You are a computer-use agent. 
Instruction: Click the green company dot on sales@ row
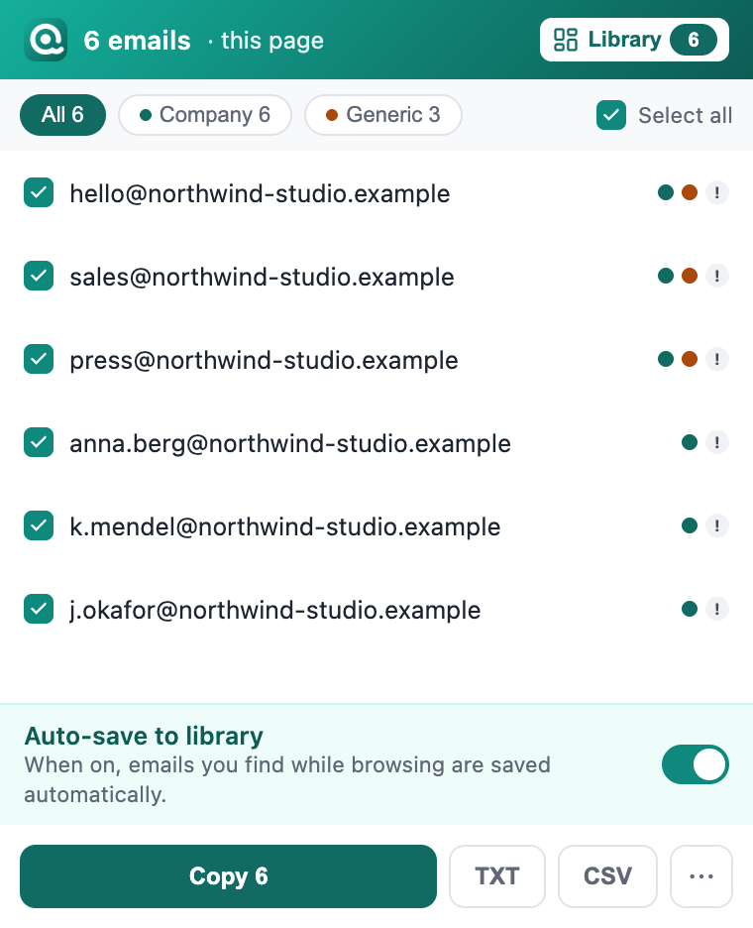click(x=666, y=276)
